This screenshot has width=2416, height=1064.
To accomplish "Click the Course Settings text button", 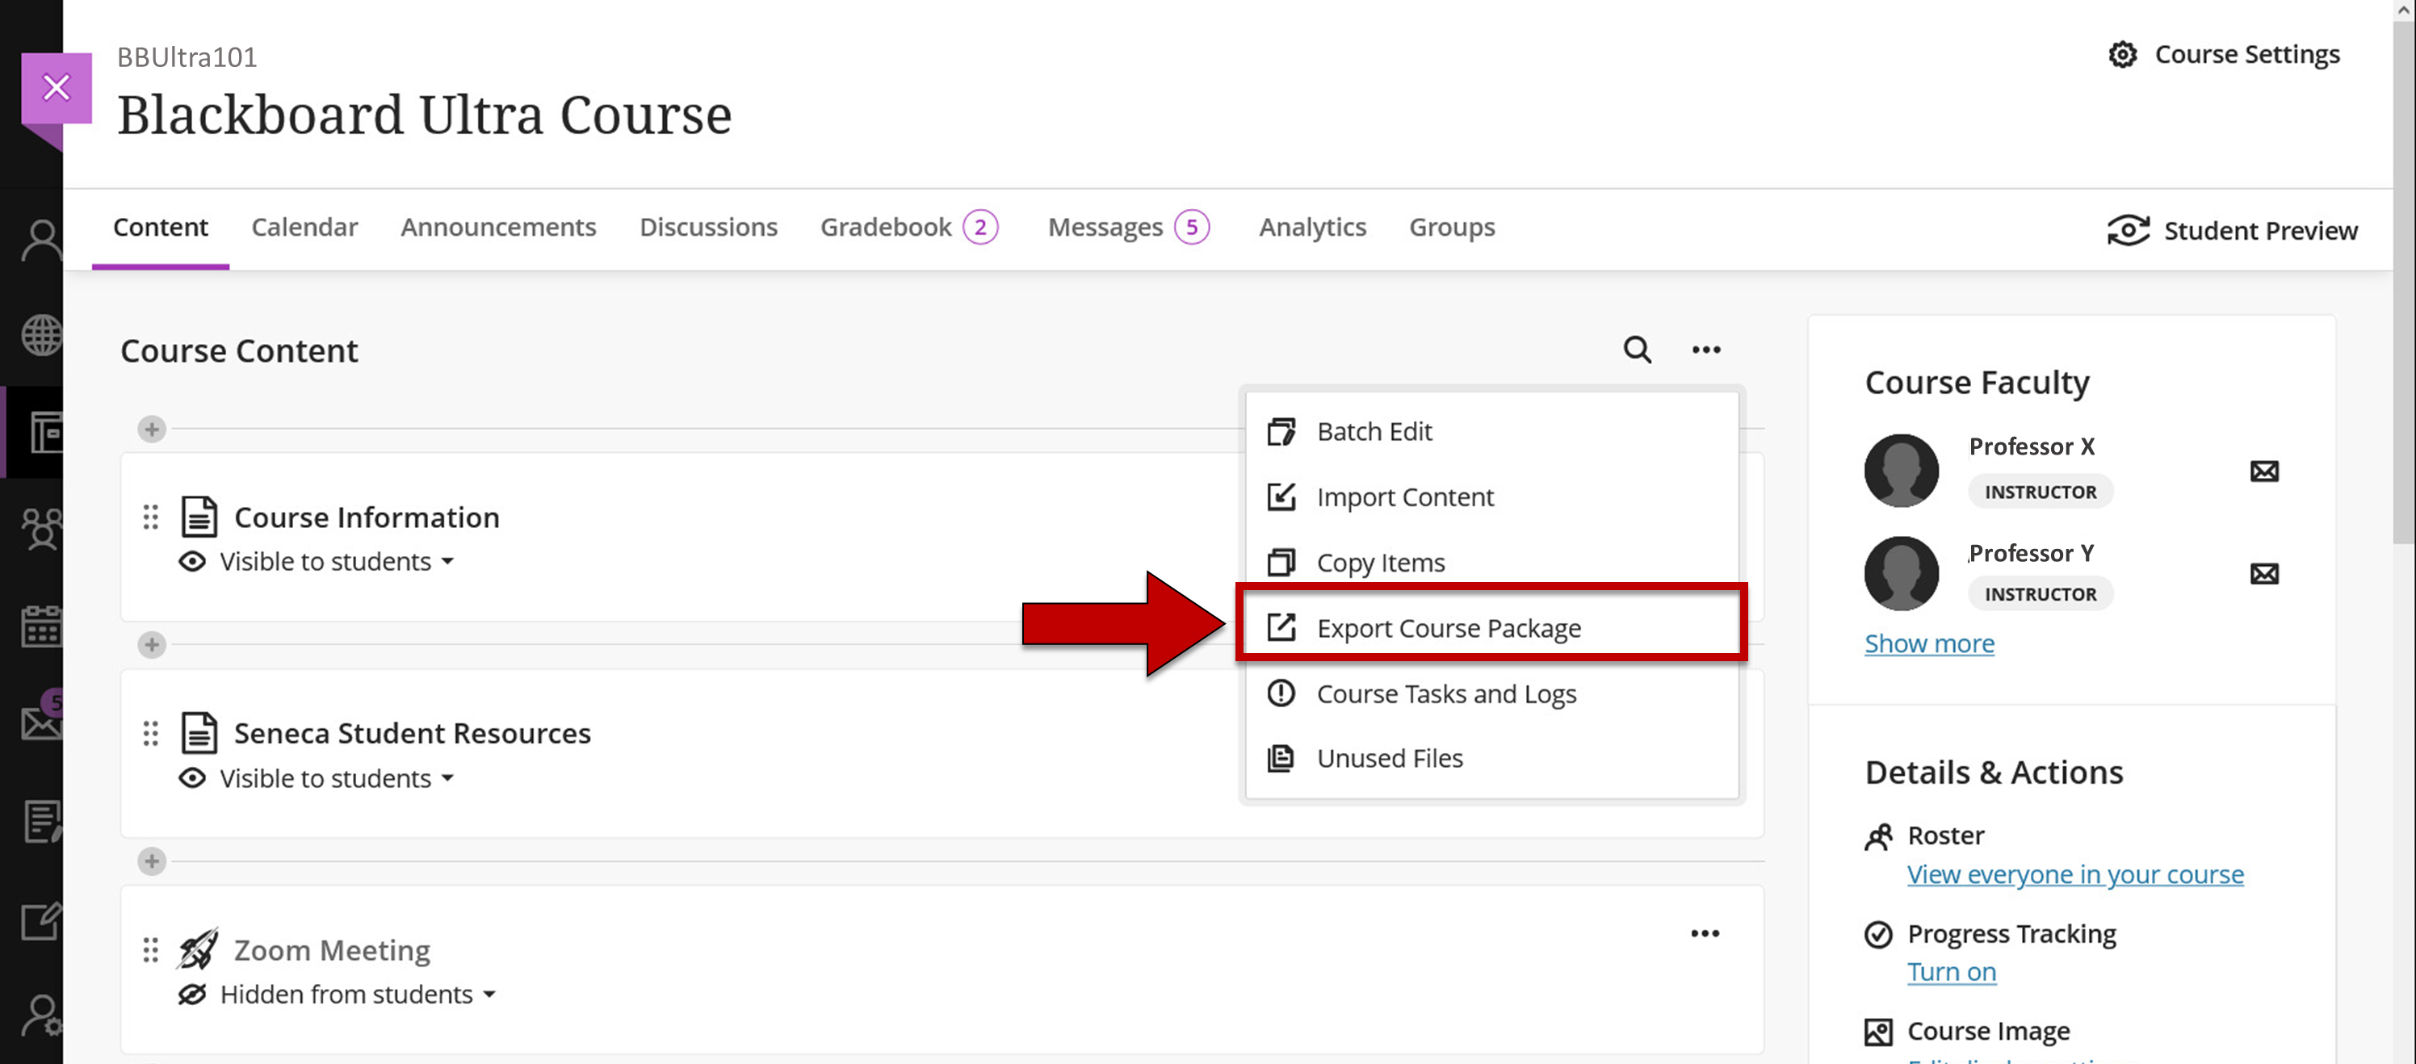I will (x=2246, y=54).
